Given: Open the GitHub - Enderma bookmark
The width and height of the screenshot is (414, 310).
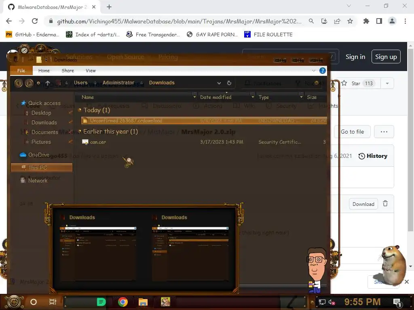Looking at the screenshot, I should point(32,35).
